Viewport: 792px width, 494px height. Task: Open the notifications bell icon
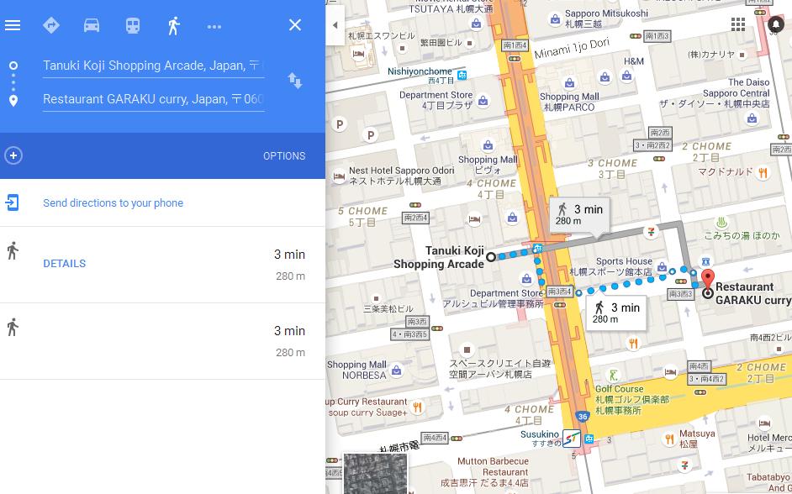(x=775, y=24)
